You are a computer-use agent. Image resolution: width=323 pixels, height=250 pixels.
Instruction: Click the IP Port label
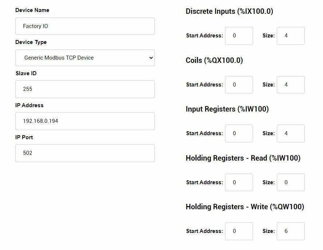(x=24, y=137)
